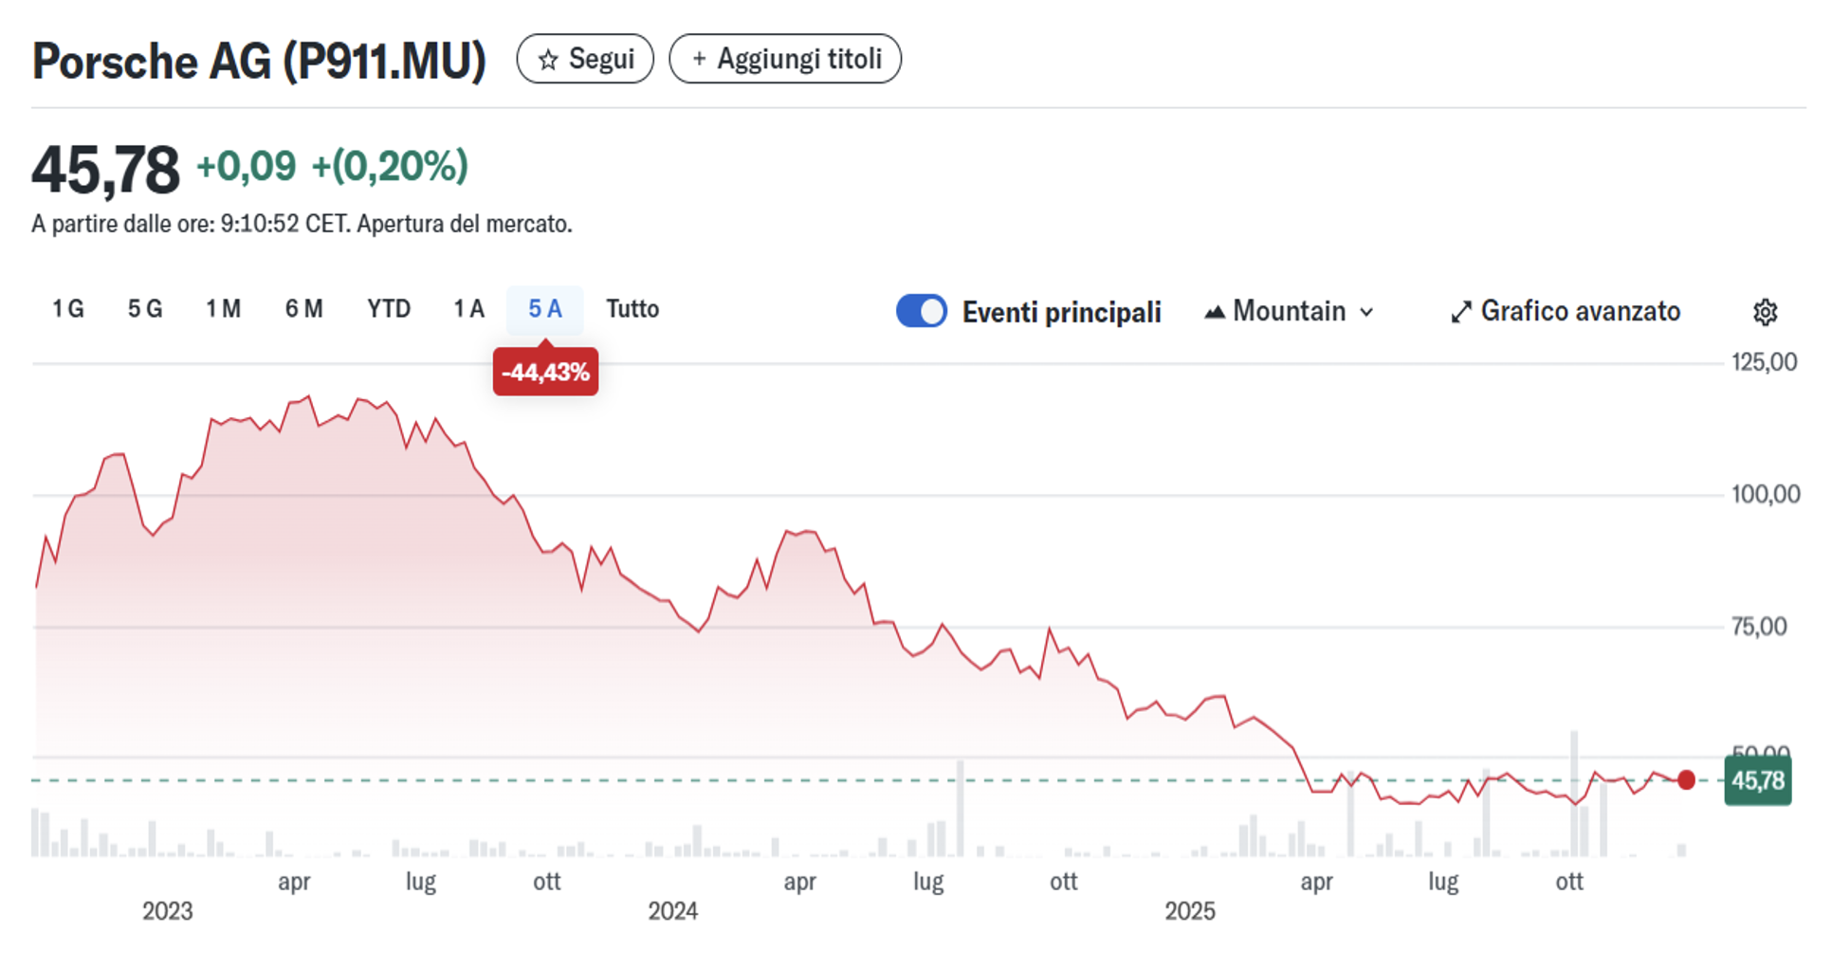This screenshot has height=969, width=1832.
Task: Click the Grafico avanzato expand arrow icon
Action: 1461,312
